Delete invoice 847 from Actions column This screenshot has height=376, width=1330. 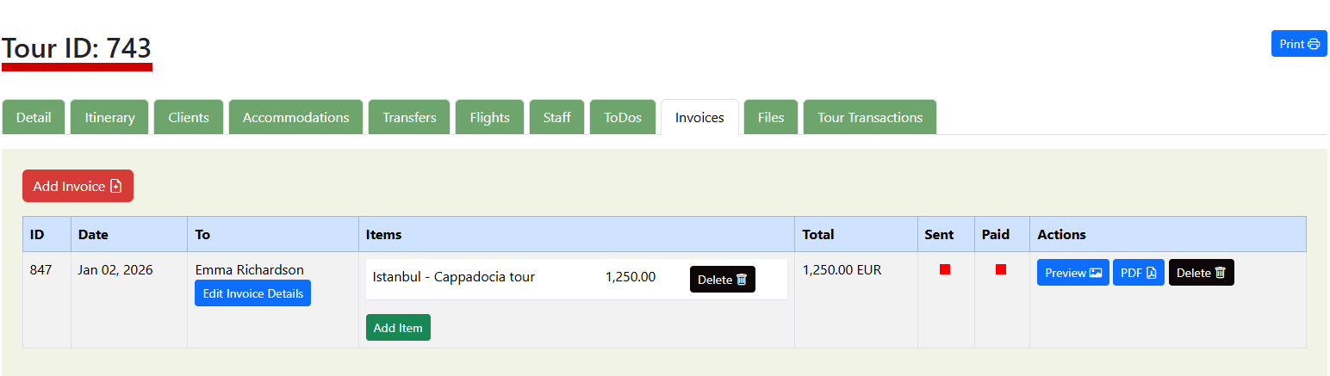pyautogui.click(x=1201, y=273)
